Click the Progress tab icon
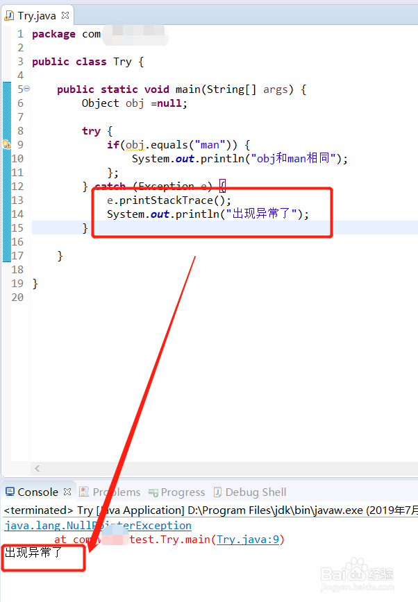418x602 pixels. click(153, 492)
